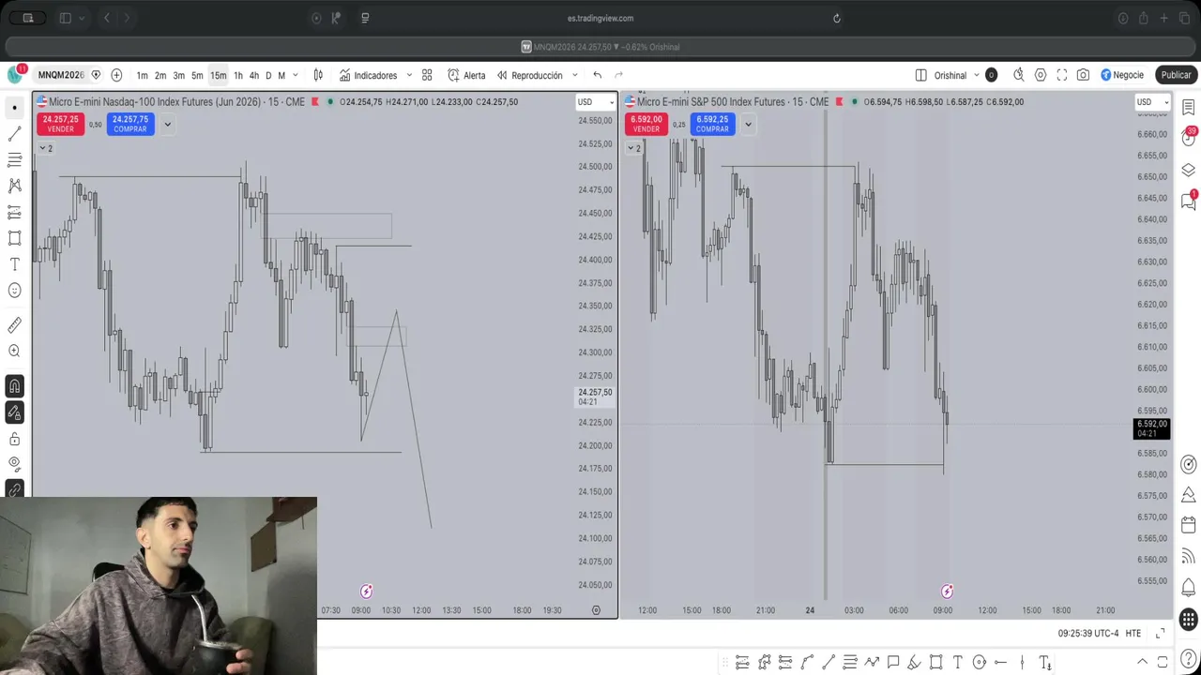Toggle hide all drawings eye icon
The height and width of the screenshot is (675, 1201).
(x=14, y=463)
